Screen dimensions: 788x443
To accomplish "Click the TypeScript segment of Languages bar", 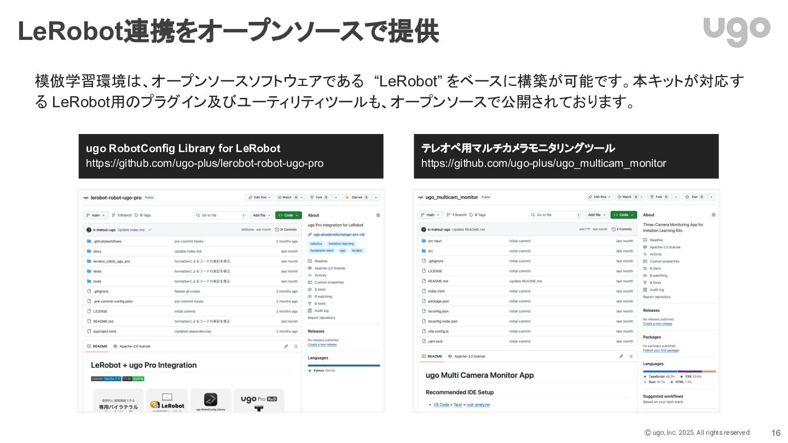I will point(660,371).
